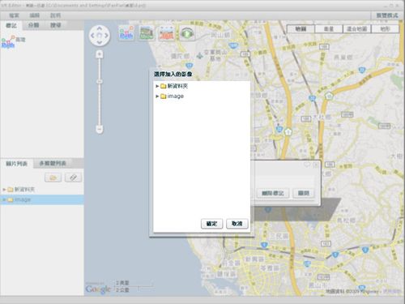Select the 新資料夾 row in the dialog
This screenshot has height=304, width=405.
[x=202, y=86]
